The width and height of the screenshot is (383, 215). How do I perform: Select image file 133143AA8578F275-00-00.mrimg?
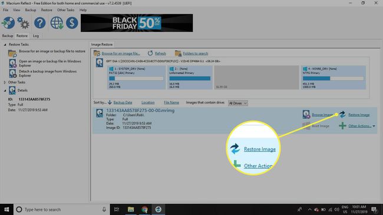[140, 110]
